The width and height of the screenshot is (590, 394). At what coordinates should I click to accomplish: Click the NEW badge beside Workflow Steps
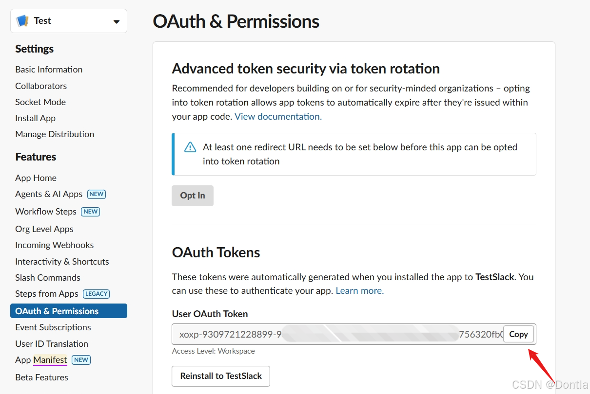point(91,212)
